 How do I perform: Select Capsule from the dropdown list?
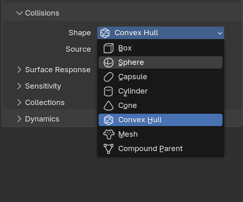tap(160, 77)
